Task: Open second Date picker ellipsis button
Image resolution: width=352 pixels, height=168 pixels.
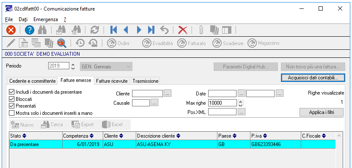Action: pos(280,93)
